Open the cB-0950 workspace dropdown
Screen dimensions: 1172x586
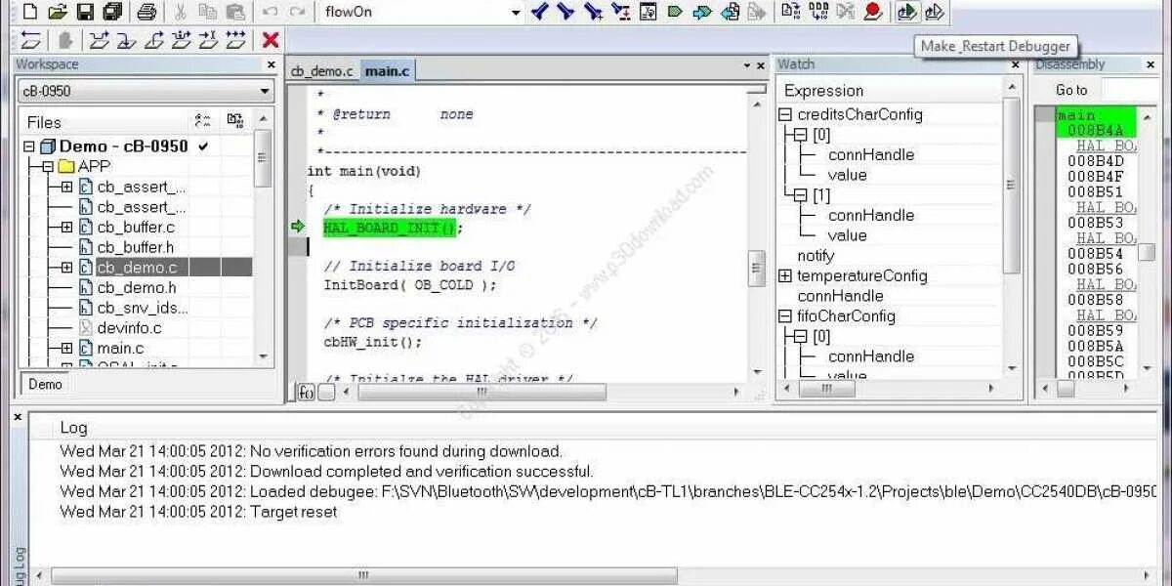coord(264,89)
